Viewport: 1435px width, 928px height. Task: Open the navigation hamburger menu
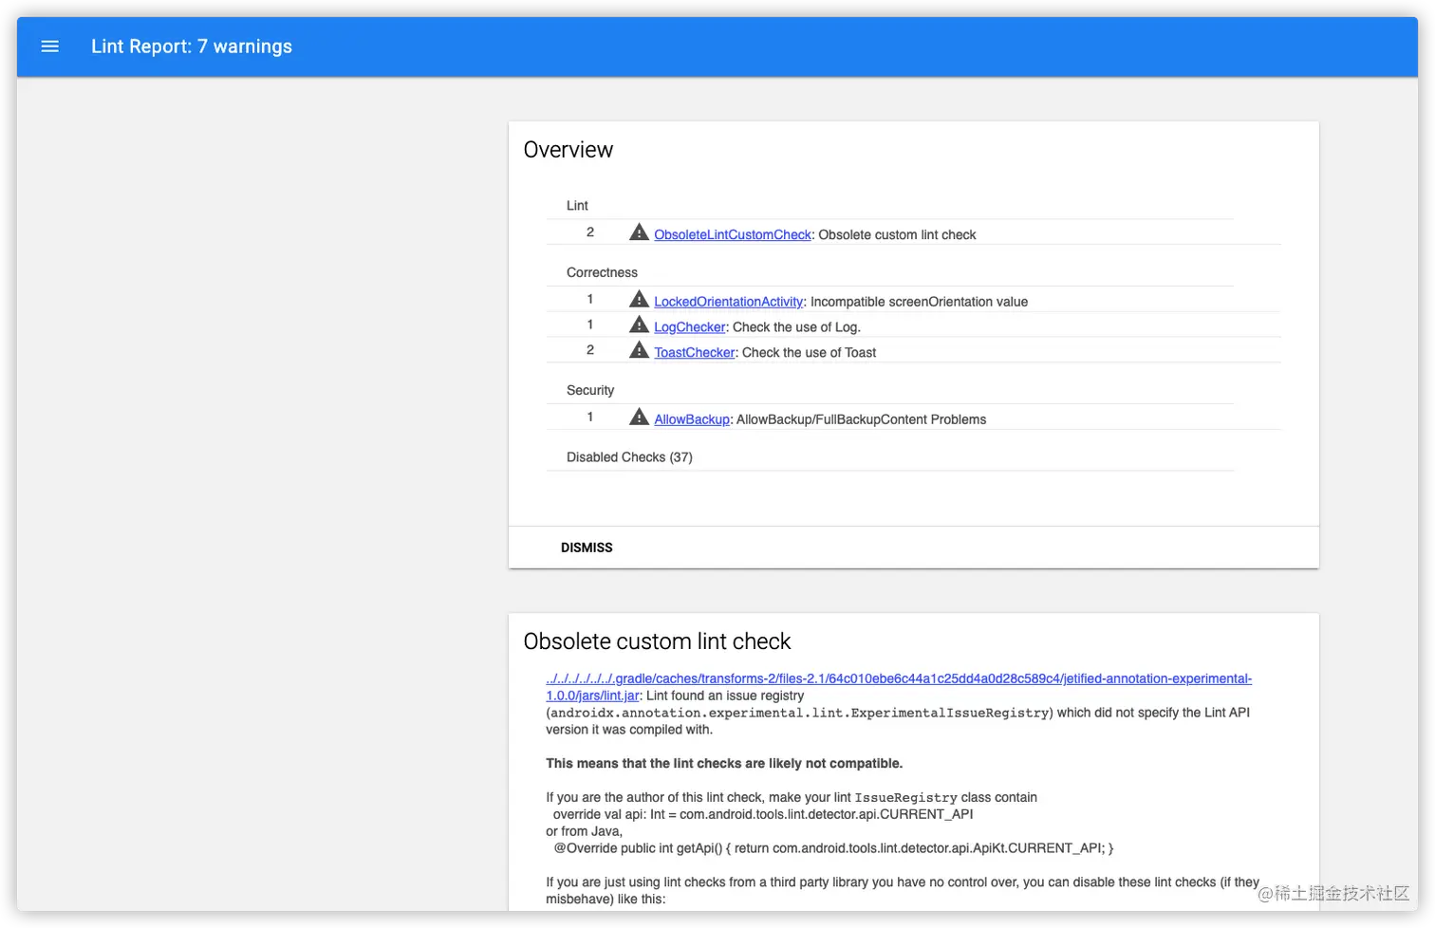49,46
